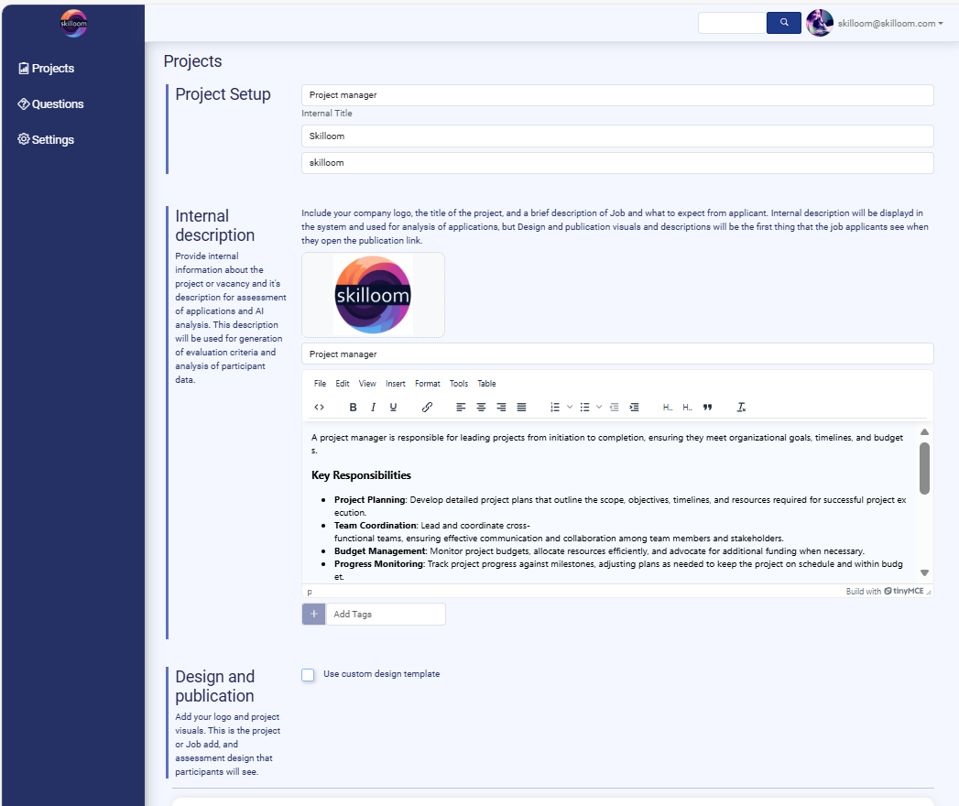Open the numbered list style dropdown arrow
Screen dimensions: 959x806
click(x=570, y=408)
